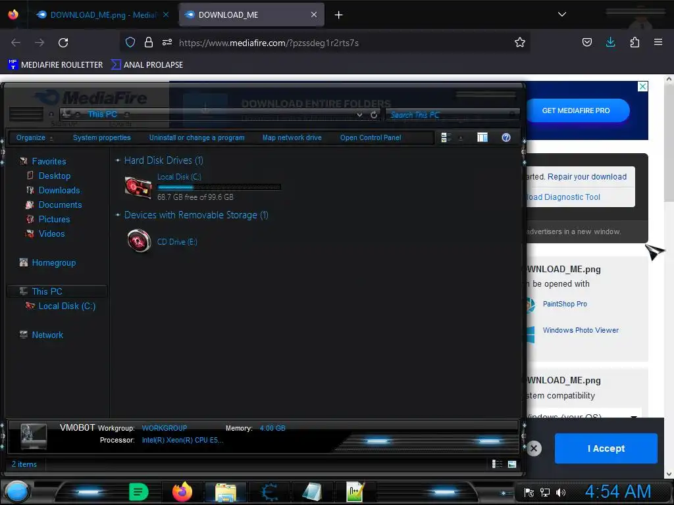The image size is (674, 505).
Task: Open the Firefox downloads panel
Action: 610,42
